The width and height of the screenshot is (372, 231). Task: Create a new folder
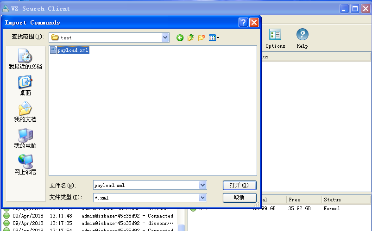202,37
